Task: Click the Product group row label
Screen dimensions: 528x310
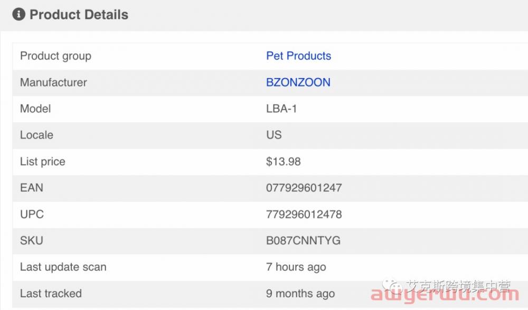Action: click(55, 56)
